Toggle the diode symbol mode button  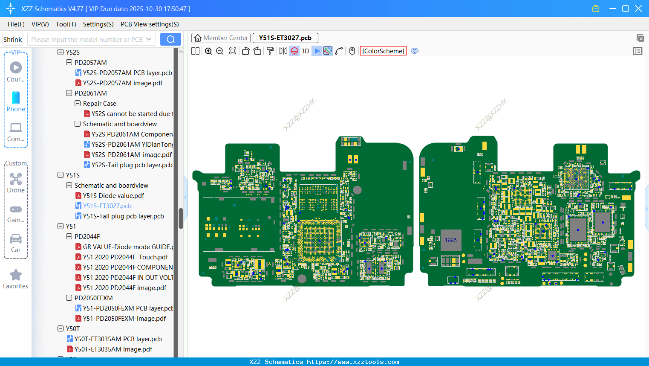(316, 51)
